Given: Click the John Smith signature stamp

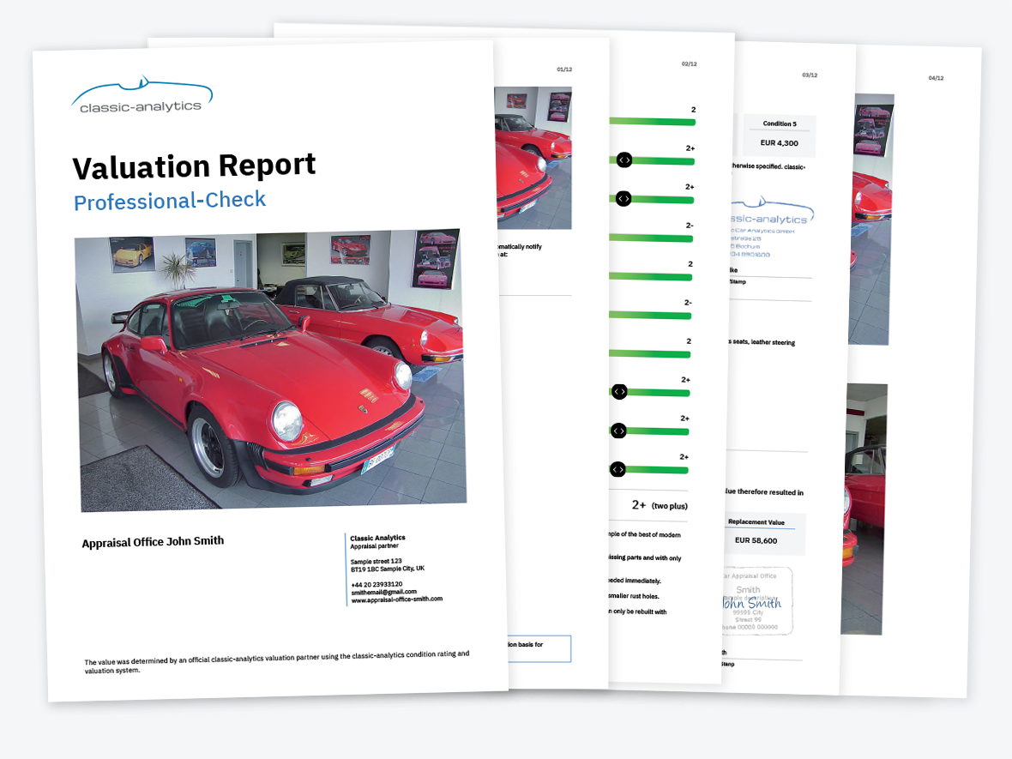Looking at the screenshot, I should 750,600.
